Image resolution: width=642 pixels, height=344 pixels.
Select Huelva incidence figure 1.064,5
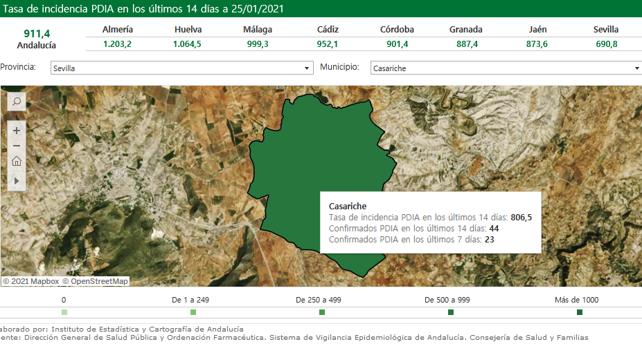188,44
